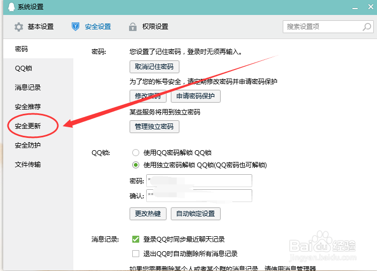377x271 pixels.
Task: Click the 修改密码 button
Action: coord(148,96)
